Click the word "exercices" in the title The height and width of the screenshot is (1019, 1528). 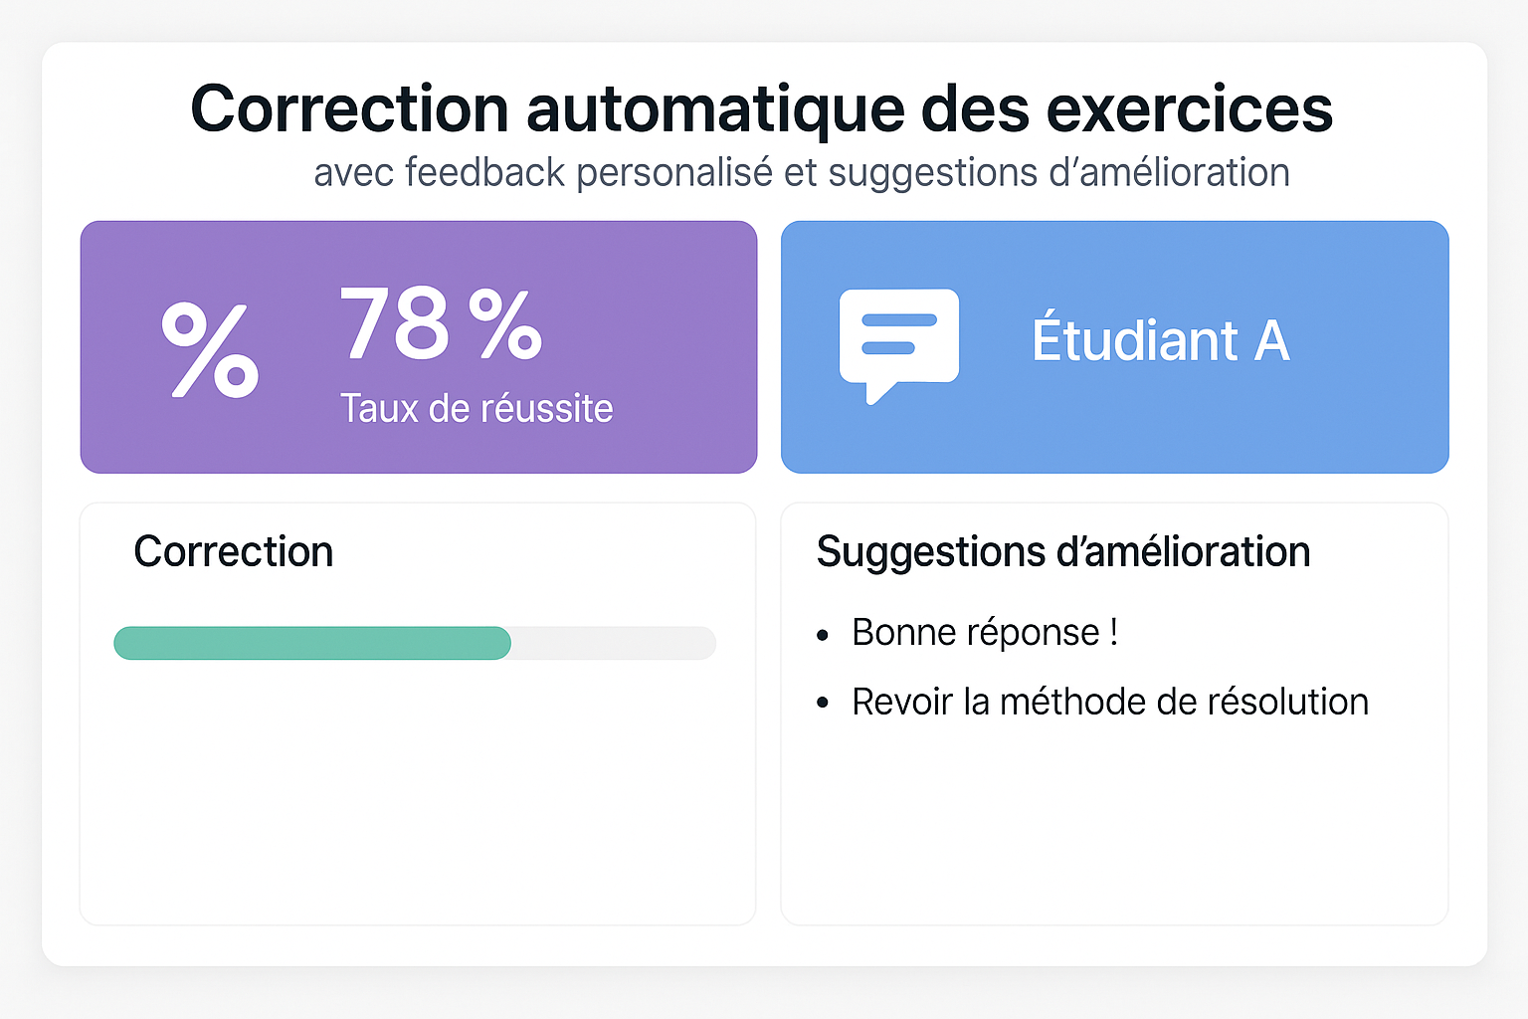[x=1189, y=108]
